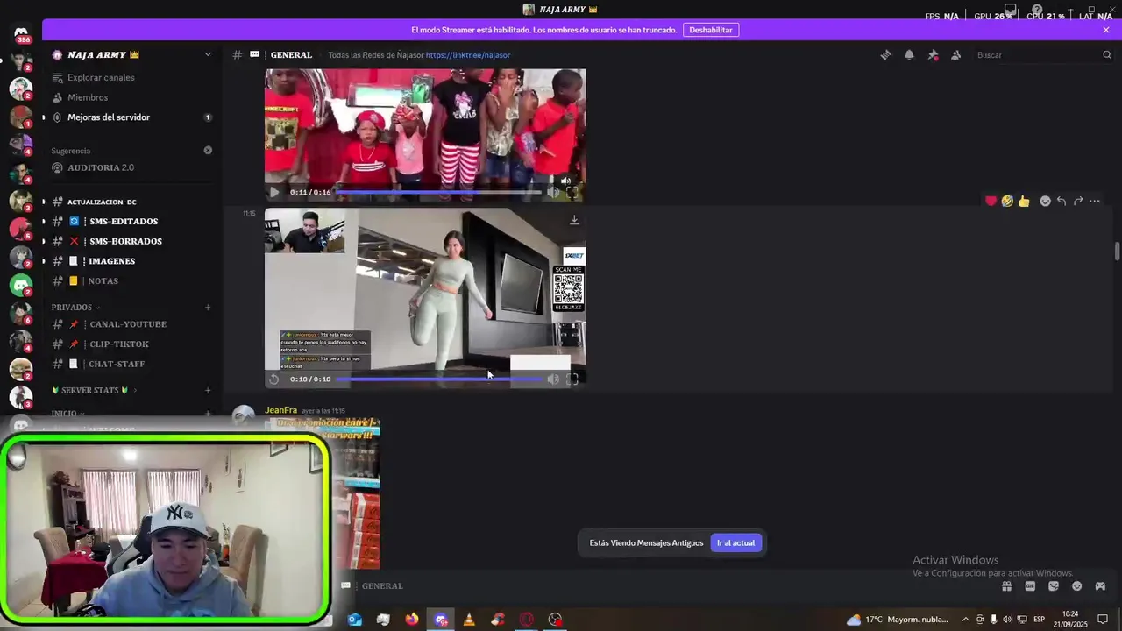Click the search magnifier icon
Screen dimensions: 1122x631
pyautogui.click(x=1107, y=55)
